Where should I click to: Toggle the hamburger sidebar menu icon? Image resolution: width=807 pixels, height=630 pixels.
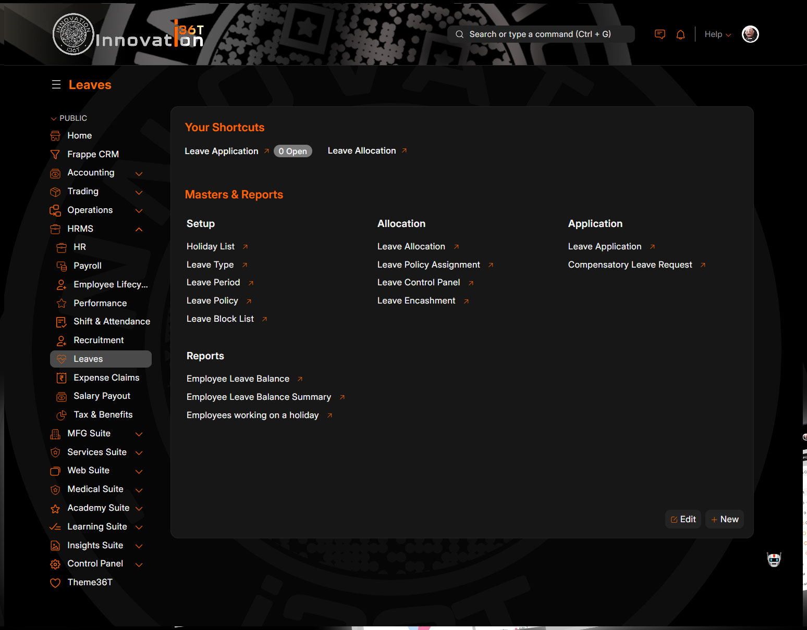point(56,85)
